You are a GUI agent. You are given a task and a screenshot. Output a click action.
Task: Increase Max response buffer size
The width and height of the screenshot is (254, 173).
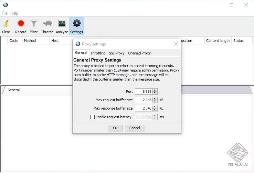coord(155,107)
